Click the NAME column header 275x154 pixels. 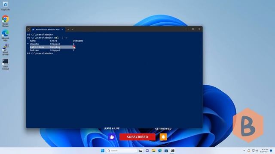33,41
